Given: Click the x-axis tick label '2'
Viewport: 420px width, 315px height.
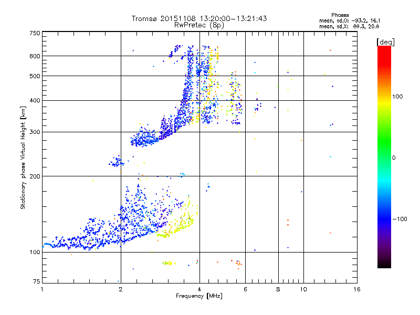Looking at the screenshot, I should (121, 289).
